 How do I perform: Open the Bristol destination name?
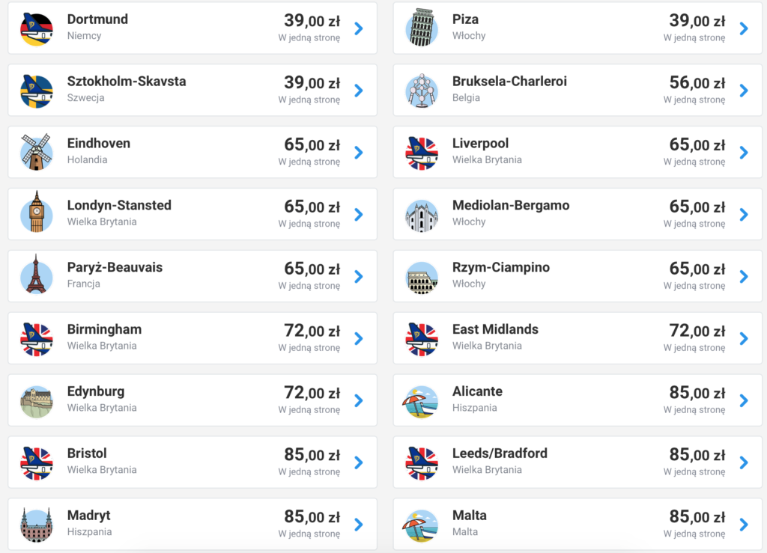[87, 453]
